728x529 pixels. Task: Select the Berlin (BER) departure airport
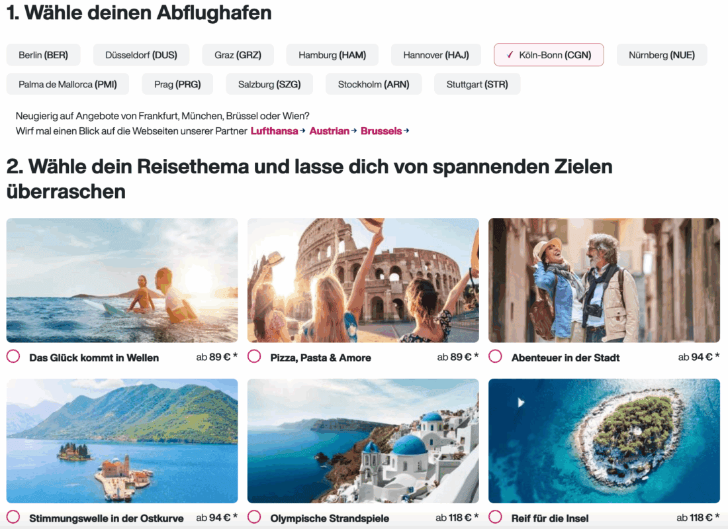click(43, 55)
